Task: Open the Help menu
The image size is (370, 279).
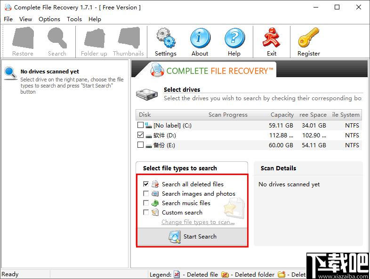Action: click(95, 19)
